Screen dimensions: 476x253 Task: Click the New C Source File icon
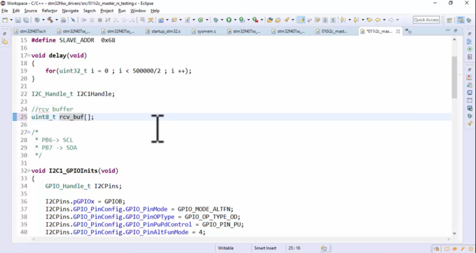188,20
